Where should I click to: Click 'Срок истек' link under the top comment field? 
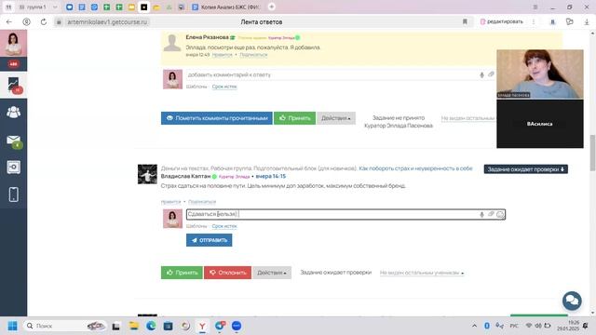[224, 87]
